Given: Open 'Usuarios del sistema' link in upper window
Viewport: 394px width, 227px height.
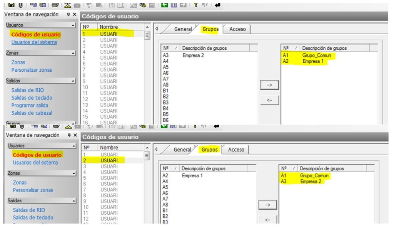Looking at the screenshot, I should click(34, 42).
